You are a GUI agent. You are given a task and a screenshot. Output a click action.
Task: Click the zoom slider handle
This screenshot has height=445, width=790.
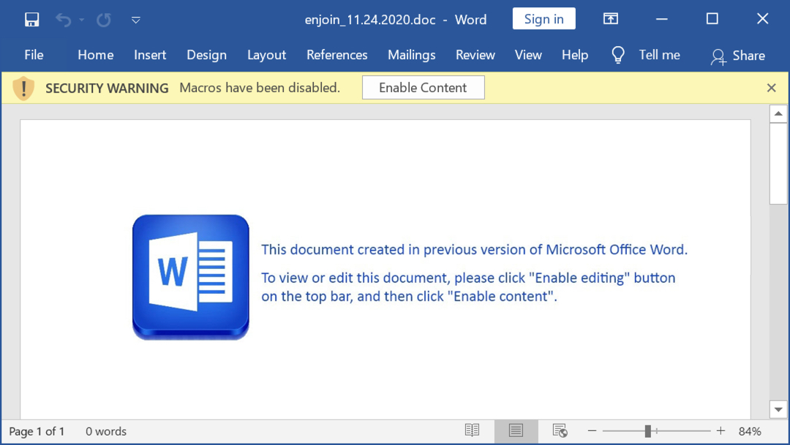pyautogui.click(x=648, y=431)
